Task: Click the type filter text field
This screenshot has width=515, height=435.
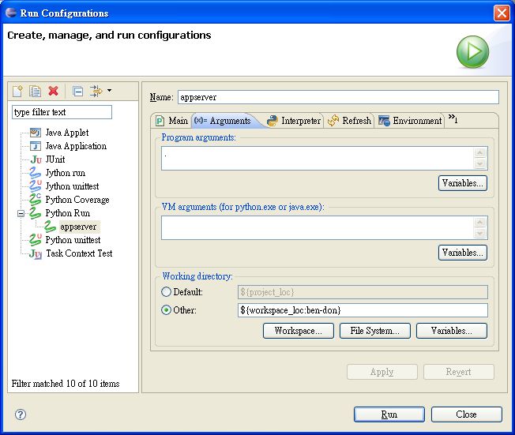Action: click(62, 112)
